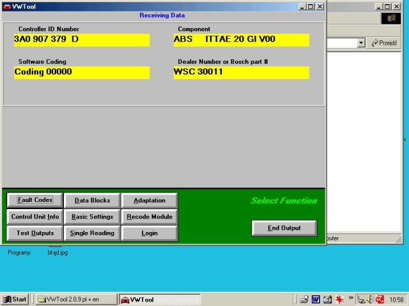Click the red splat quick launch icon

[x=339, y=300]
